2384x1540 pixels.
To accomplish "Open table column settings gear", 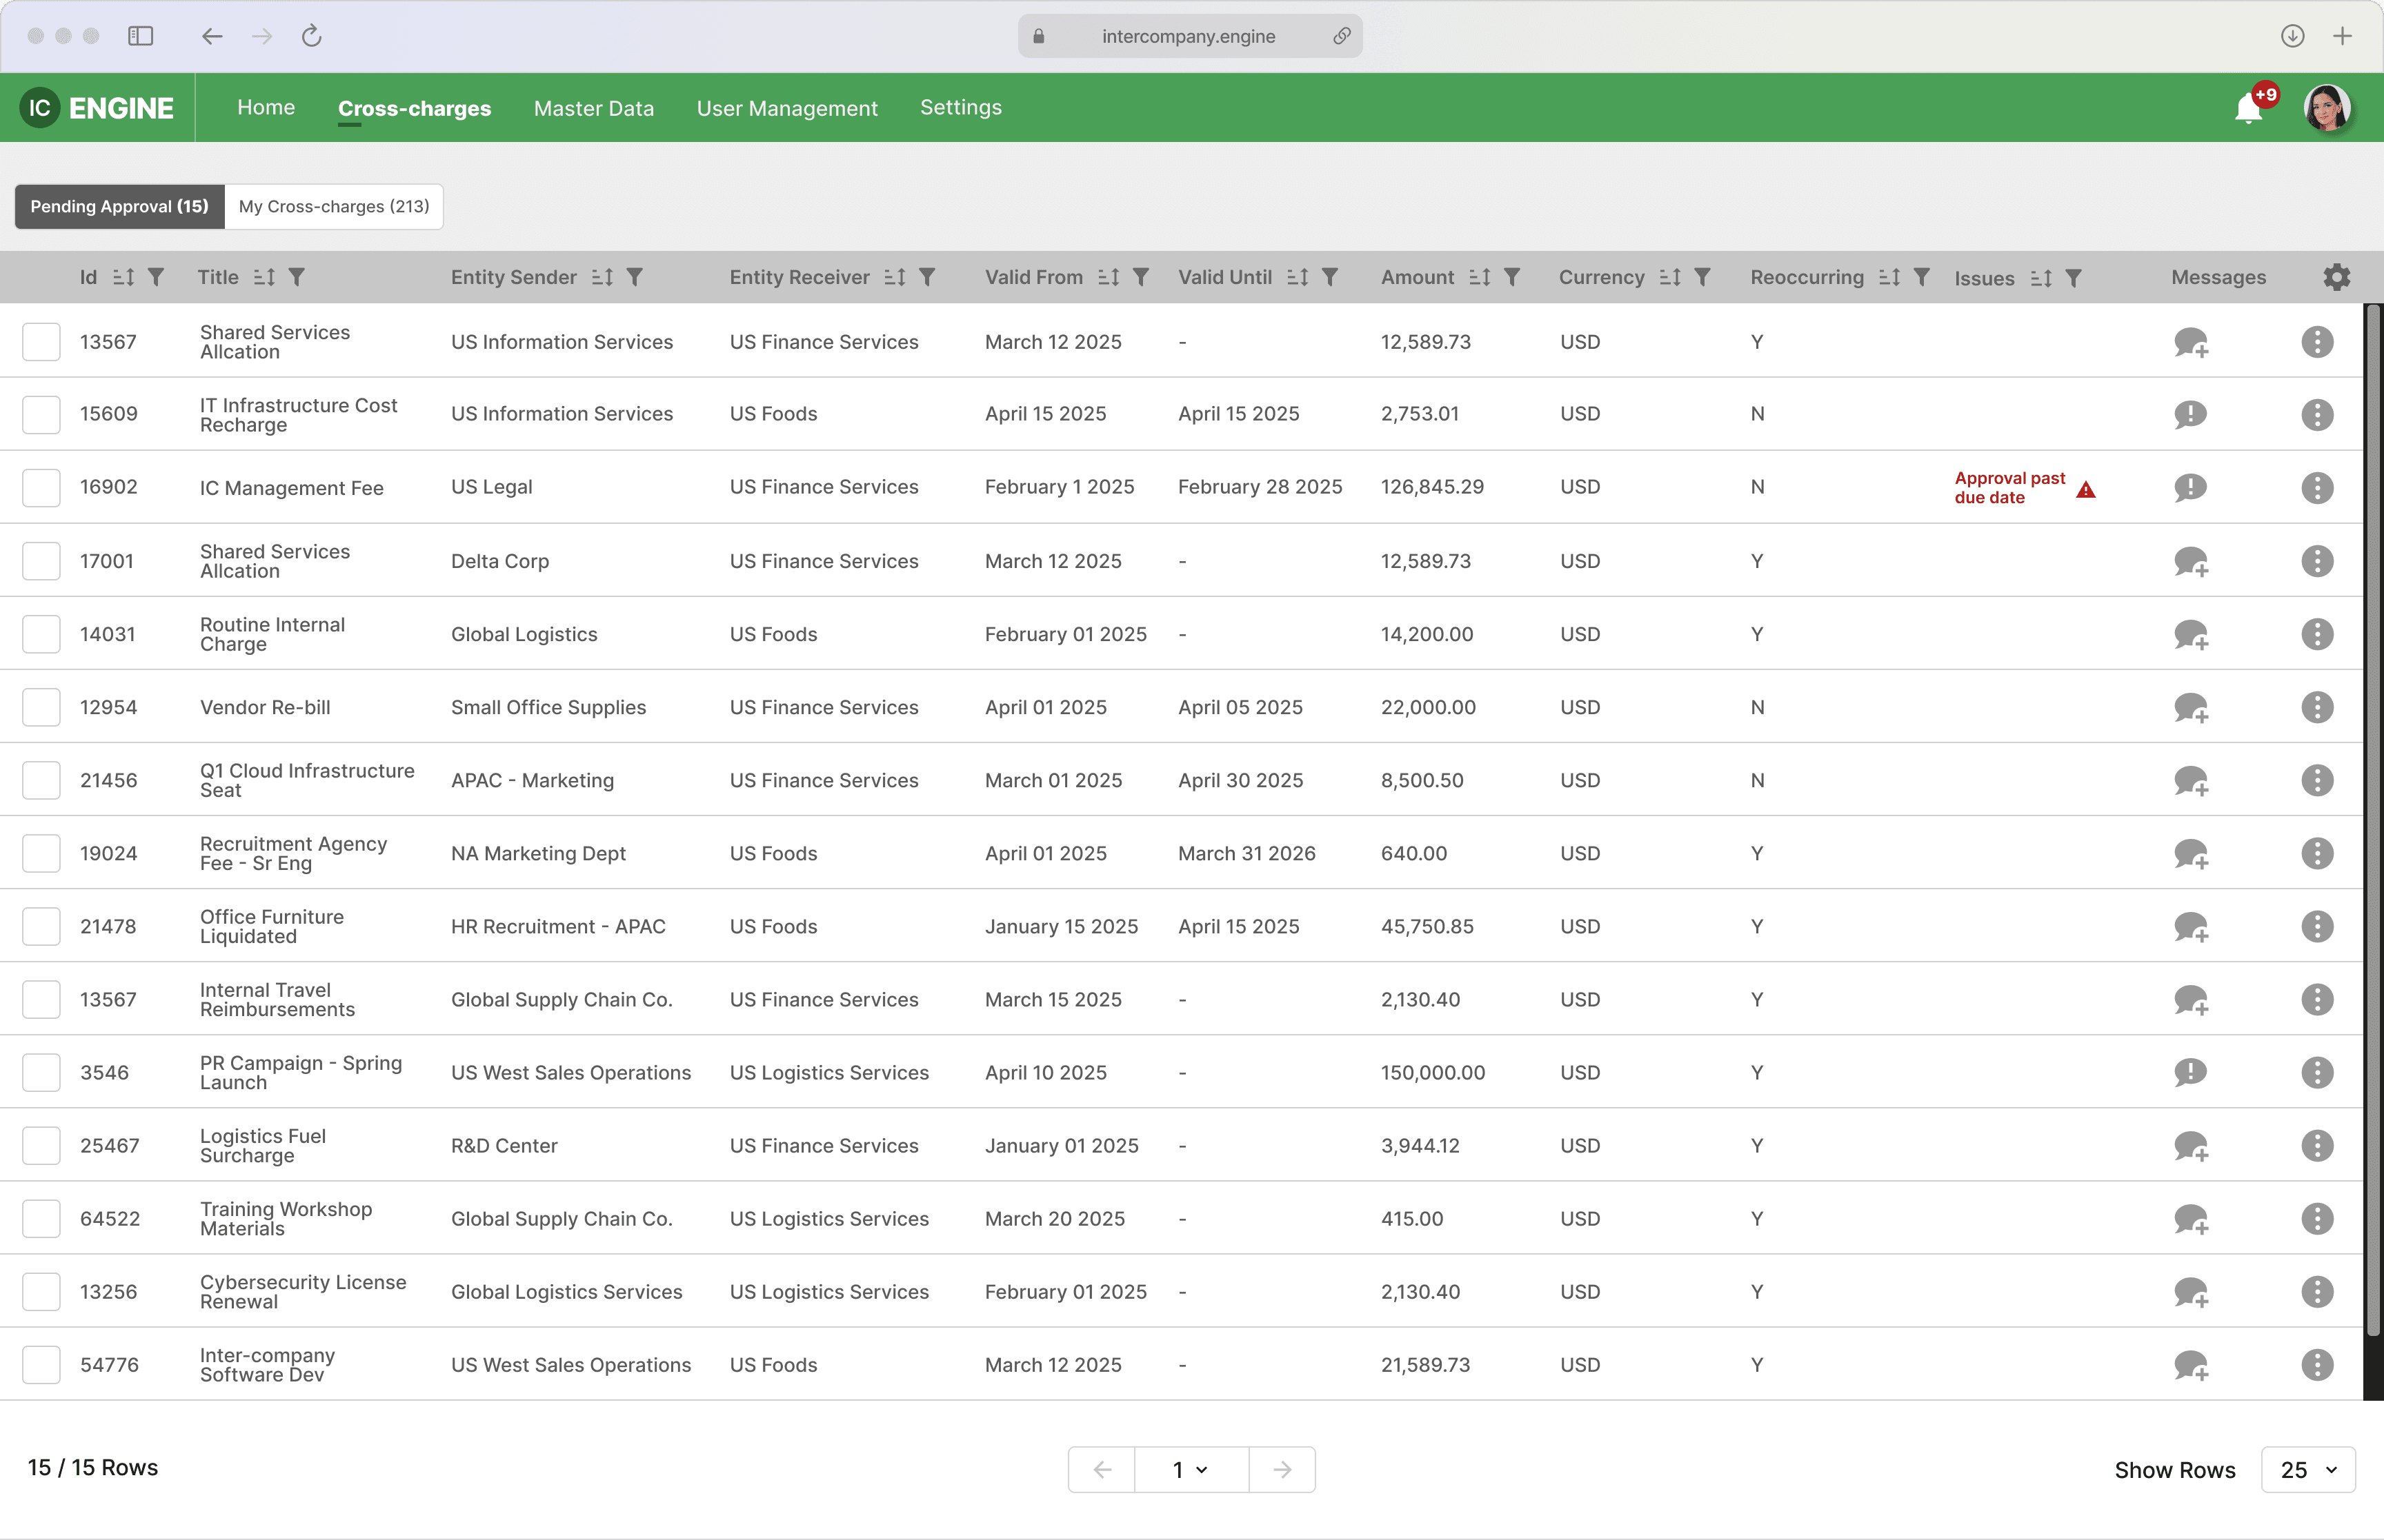I will point(2336,277).
